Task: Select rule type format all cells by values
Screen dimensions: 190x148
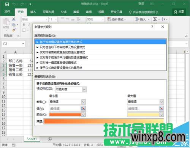Action: pos(100,42)
